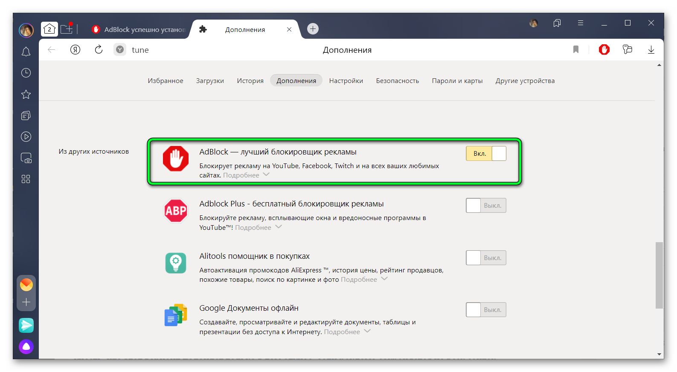677x372 pixels.
Task: Open the История tab
Action: point(250,81)
